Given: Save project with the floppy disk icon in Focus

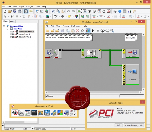Looking at the screenshot, I should [15, 11].
